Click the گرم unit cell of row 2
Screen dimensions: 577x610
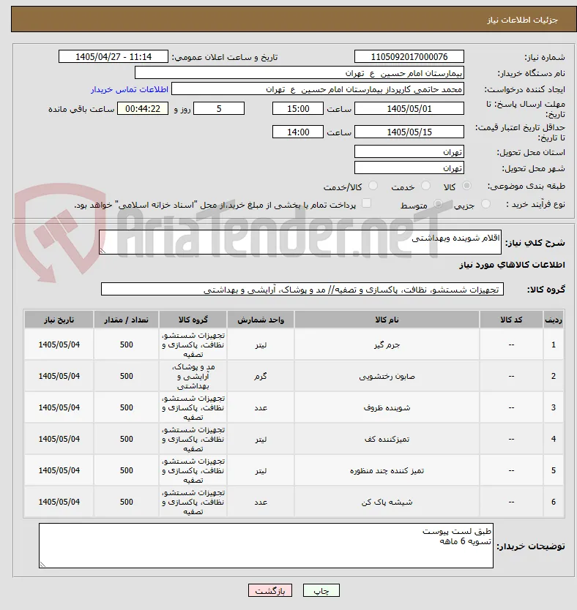[x=261, y=376]
